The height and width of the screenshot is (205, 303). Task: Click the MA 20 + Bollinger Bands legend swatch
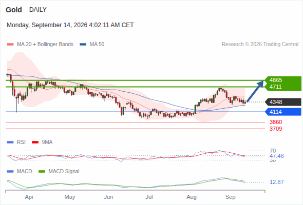tap(10, 45)
